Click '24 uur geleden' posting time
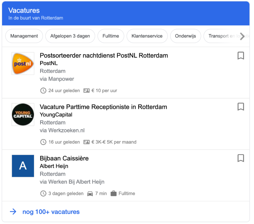 click(64, 91)
